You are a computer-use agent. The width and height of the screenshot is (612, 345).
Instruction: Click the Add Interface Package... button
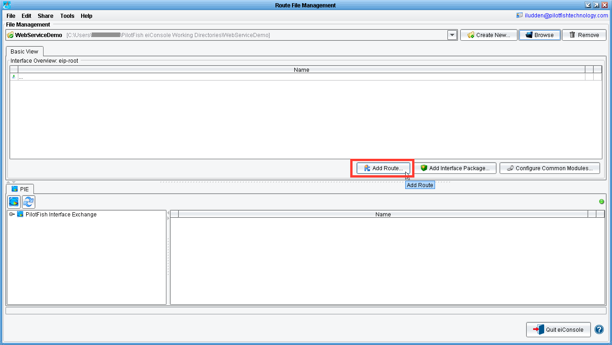[x=455, y=168]
